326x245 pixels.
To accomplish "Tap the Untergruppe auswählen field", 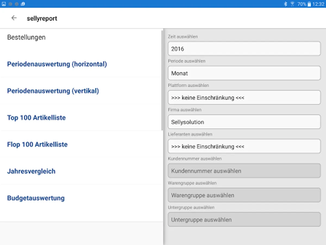I will pos(244,220).
